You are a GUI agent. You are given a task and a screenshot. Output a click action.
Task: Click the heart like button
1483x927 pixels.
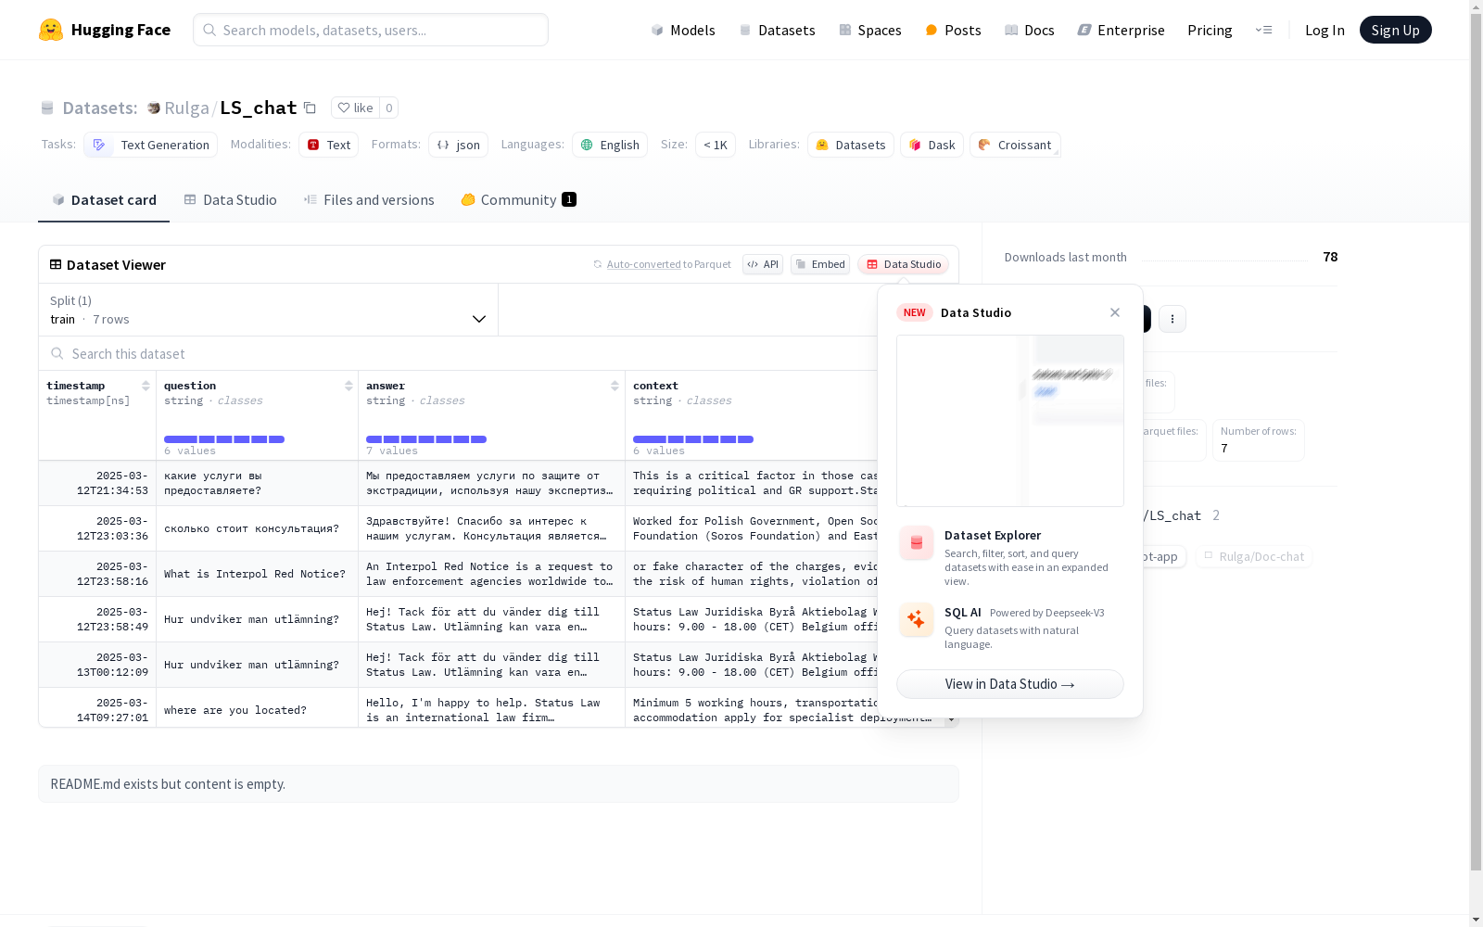[355, 108]
